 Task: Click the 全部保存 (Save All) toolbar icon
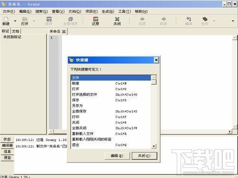click(x=70, y=21)
